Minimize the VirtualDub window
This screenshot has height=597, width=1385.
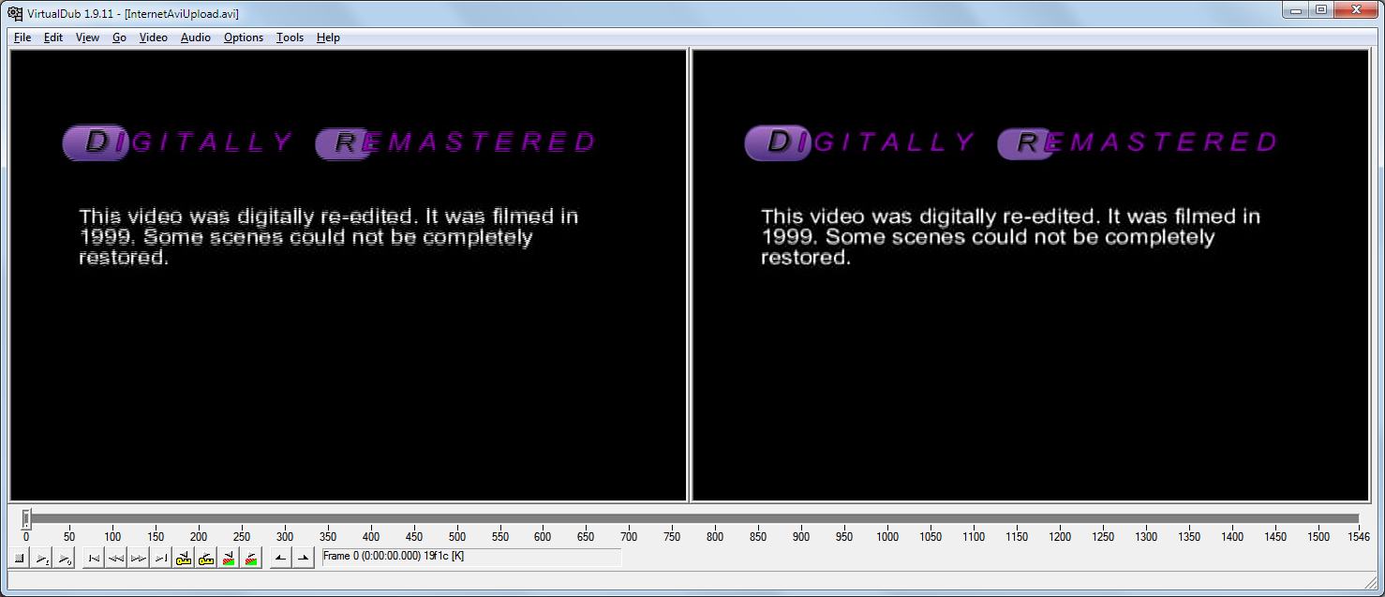click(x=1296, y=9)
